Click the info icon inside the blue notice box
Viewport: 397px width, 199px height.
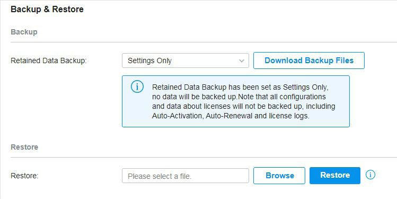(137, 86)
